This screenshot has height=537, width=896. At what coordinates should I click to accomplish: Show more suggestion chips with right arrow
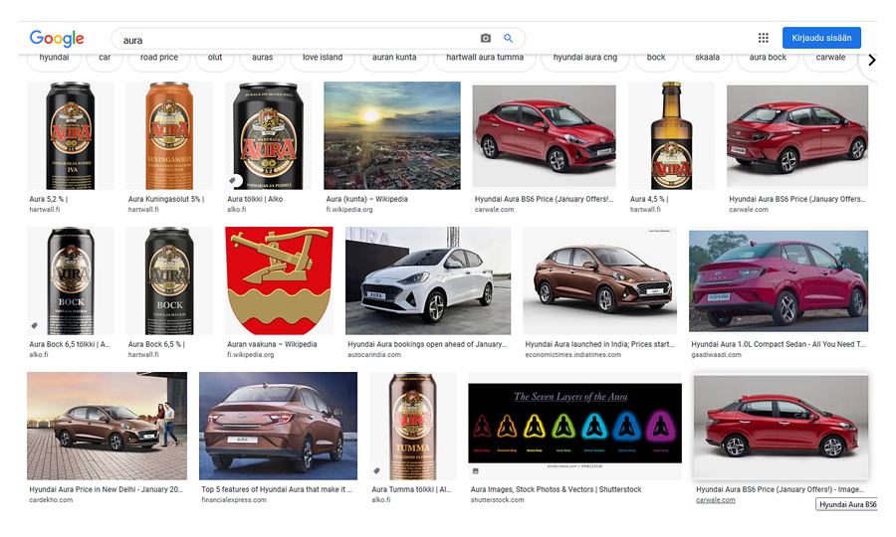[x=871, y=60]
